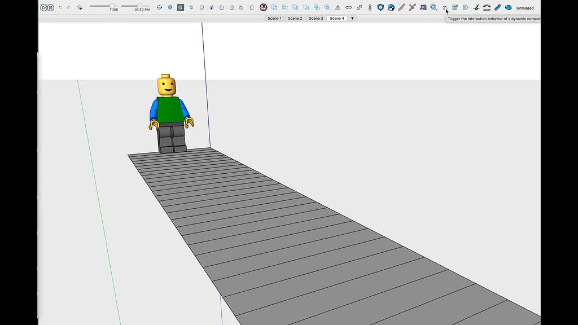Screen dimensions: 578x325
Task: Select the Zoom tool
Action: pyautogui.click(x=433, y=7)
